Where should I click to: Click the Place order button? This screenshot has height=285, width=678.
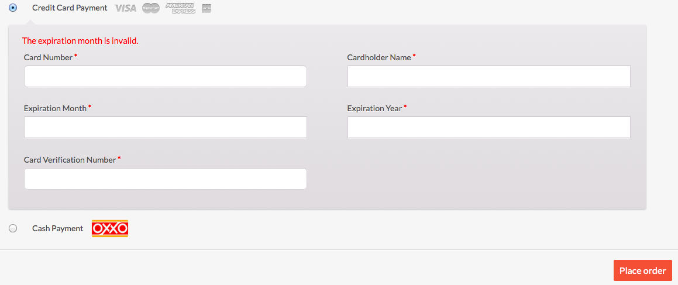click(x=642, y=270)
